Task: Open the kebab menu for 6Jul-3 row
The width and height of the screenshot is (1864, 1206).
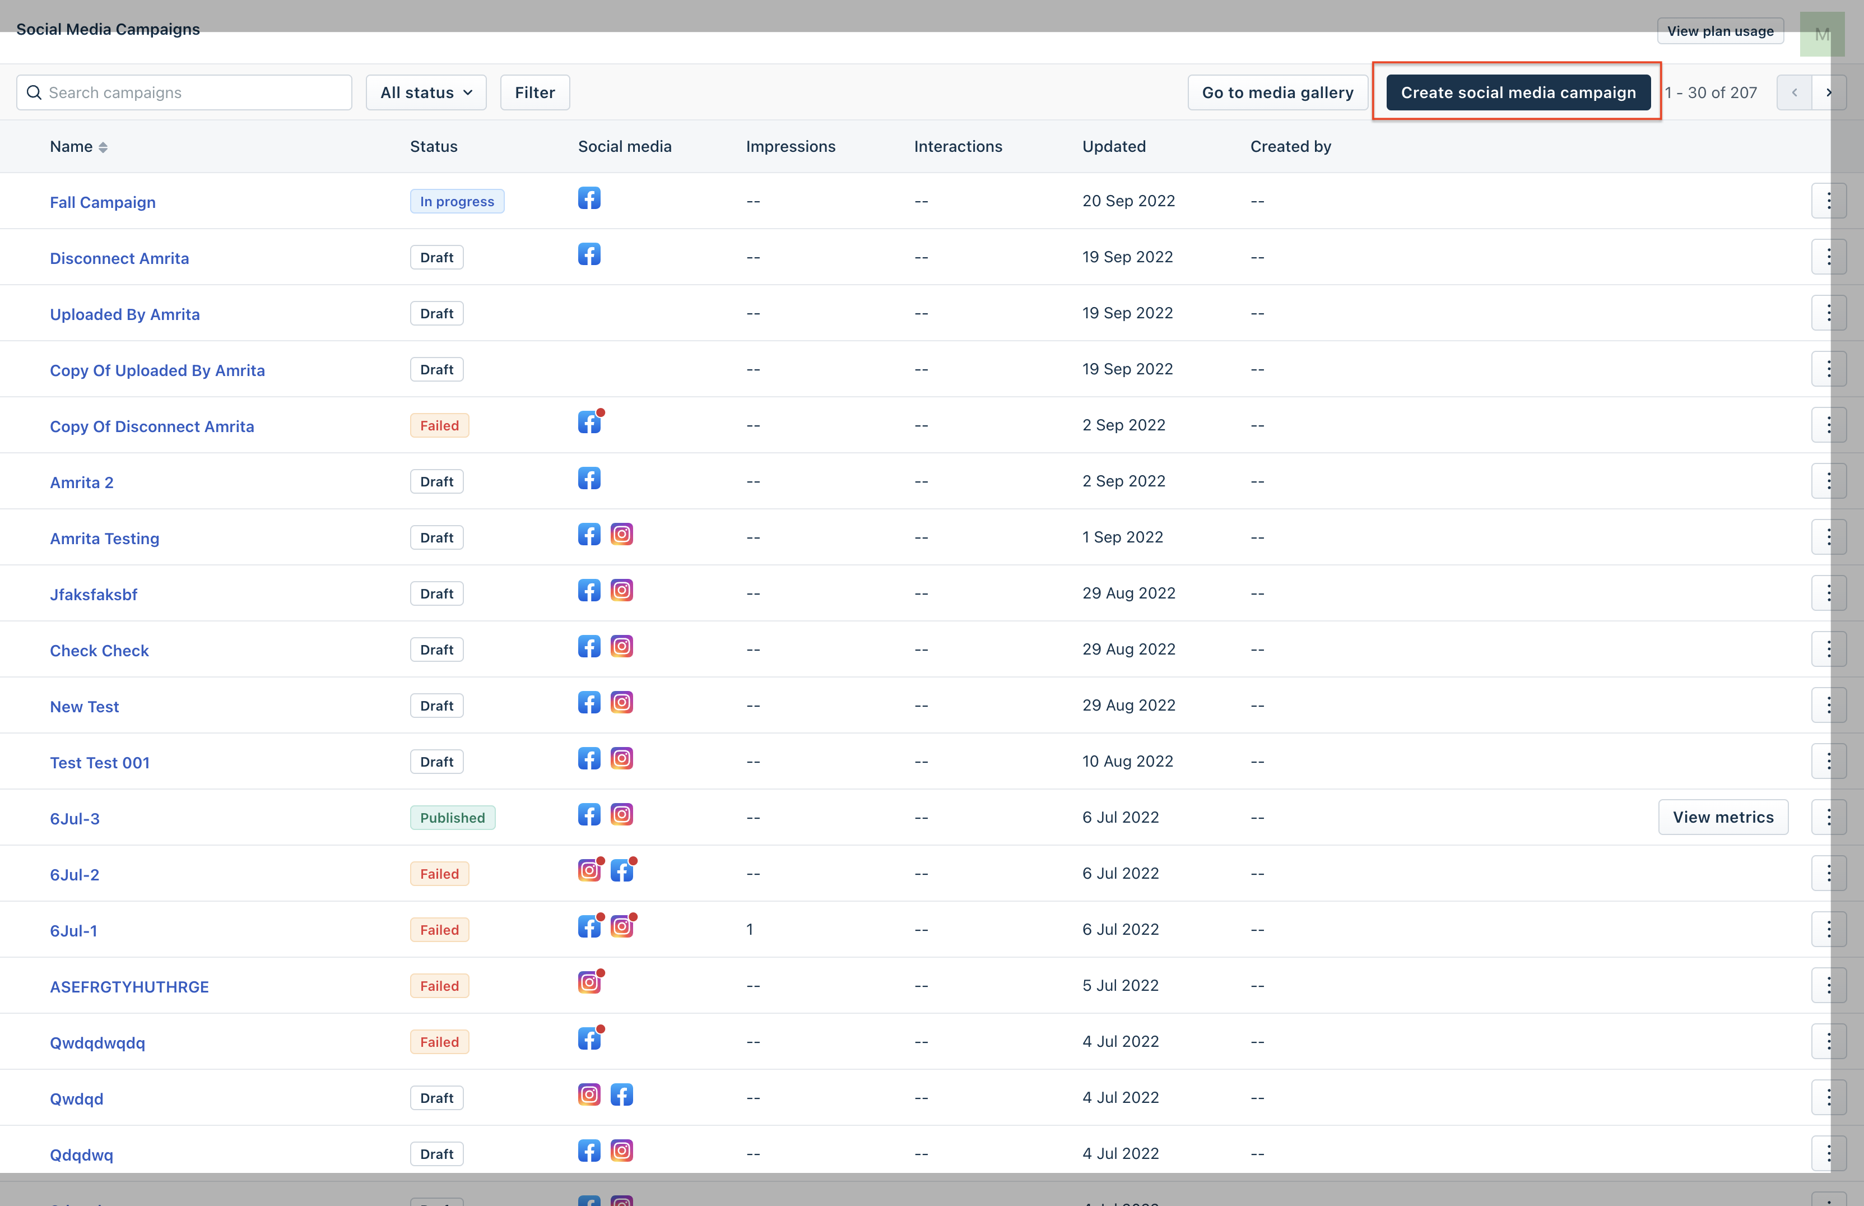Action: point(1828,818)
